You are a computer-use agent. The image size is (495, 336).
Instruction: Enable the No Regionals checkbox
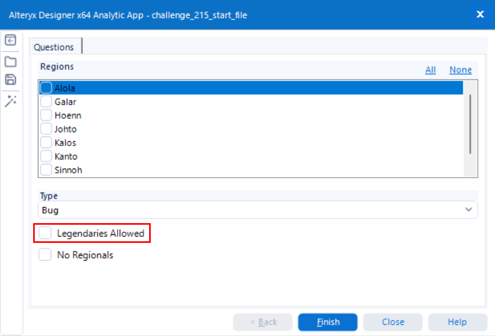coord(45,255)
